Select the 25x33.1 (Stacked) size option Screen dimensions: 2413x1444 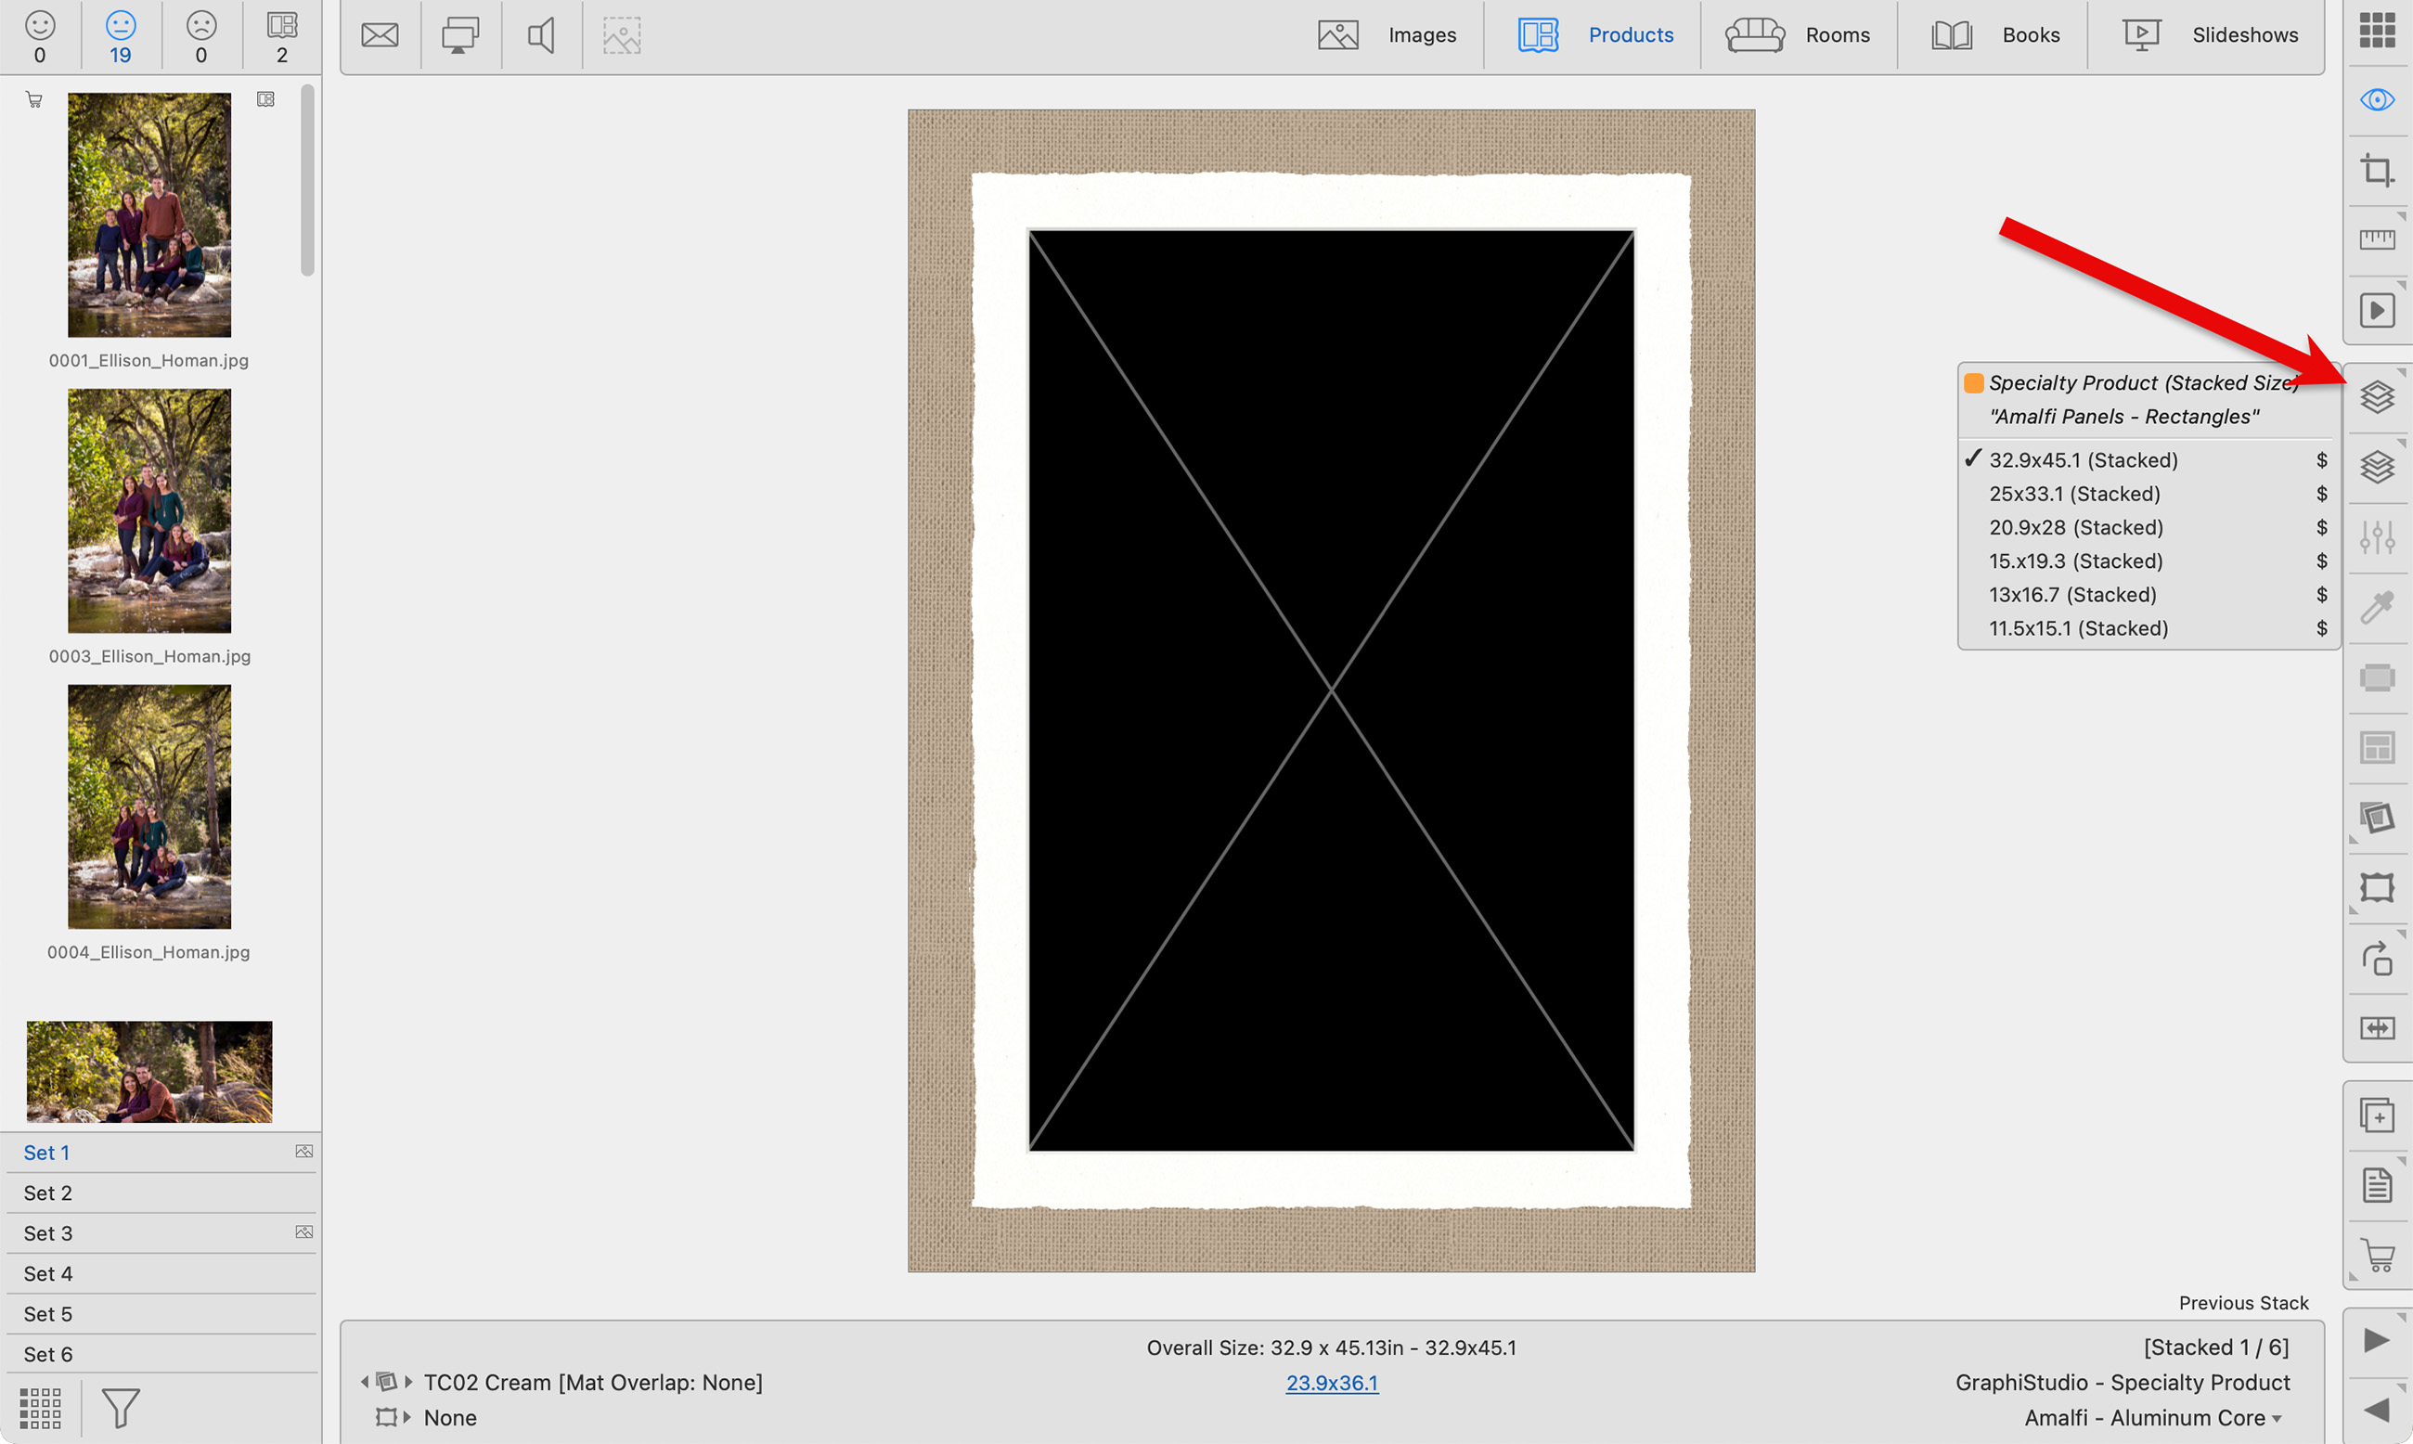click(x=2073, y=495)
